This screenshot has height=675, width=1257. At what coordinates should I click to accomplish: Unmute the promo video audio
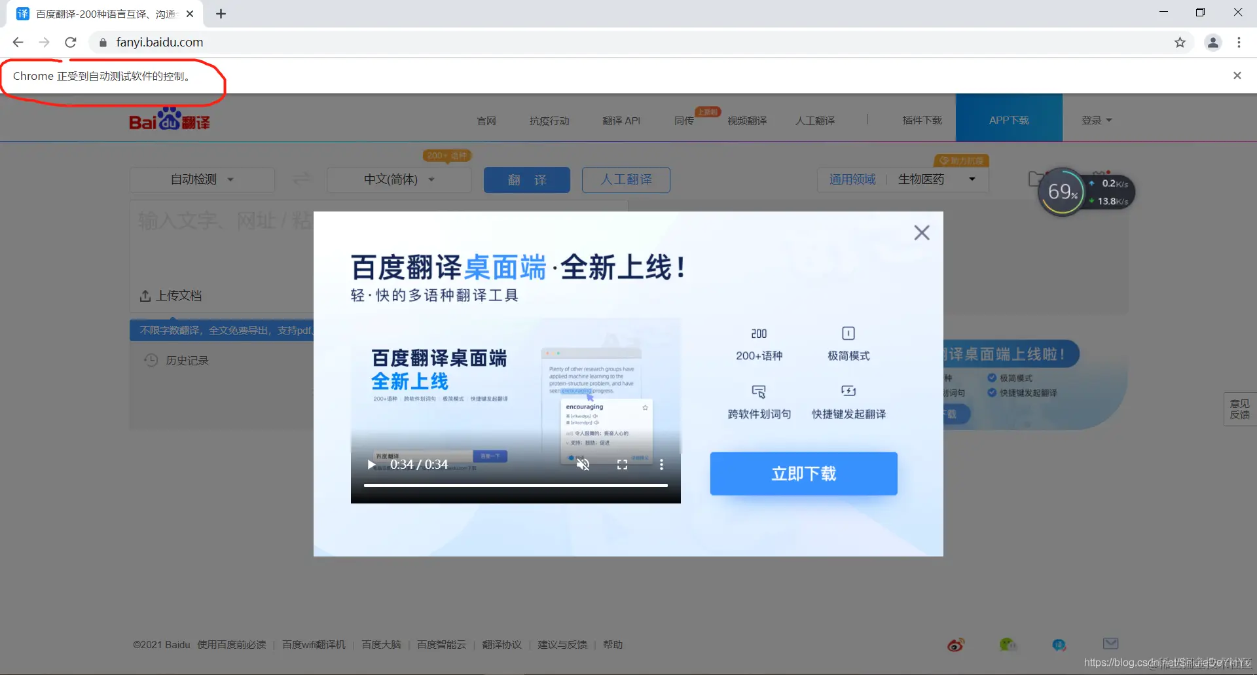[583, 464]
